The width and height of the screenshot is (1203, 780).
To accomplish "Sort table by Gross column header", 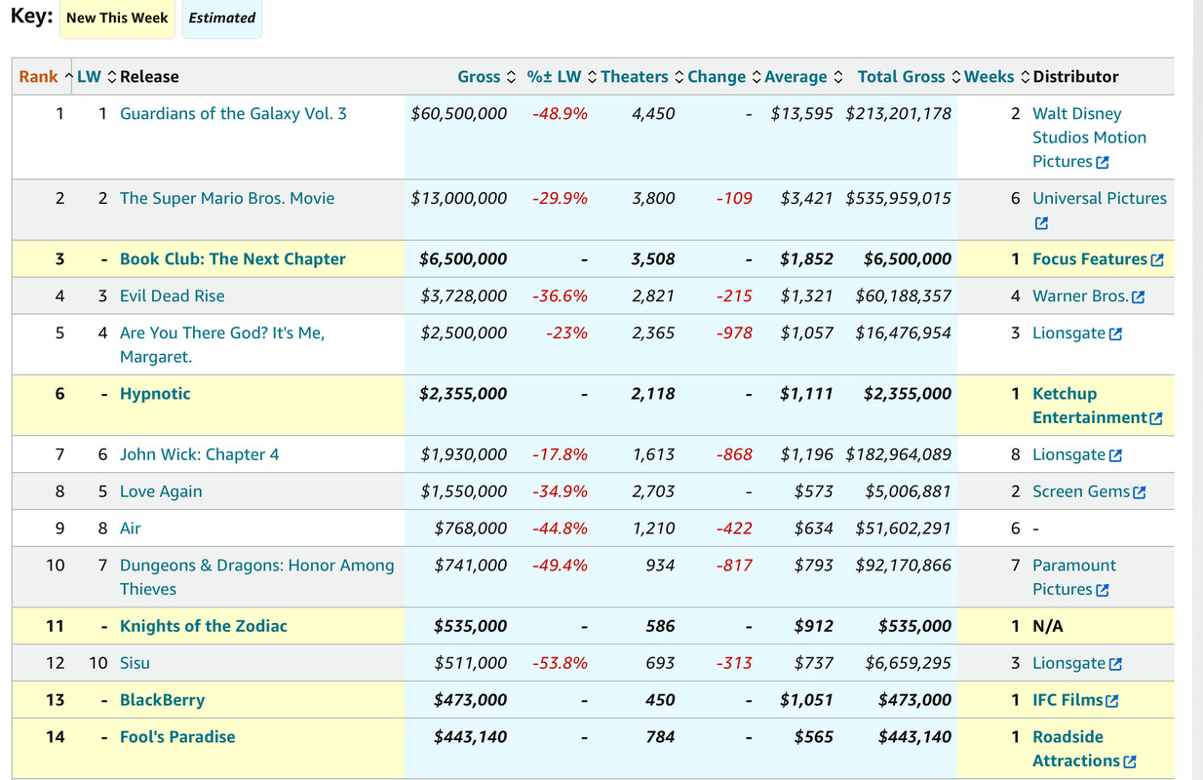I will click(485, 77).
